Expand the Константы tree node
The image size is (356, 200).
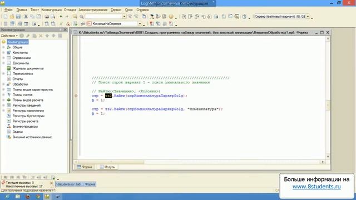(3, 53)
